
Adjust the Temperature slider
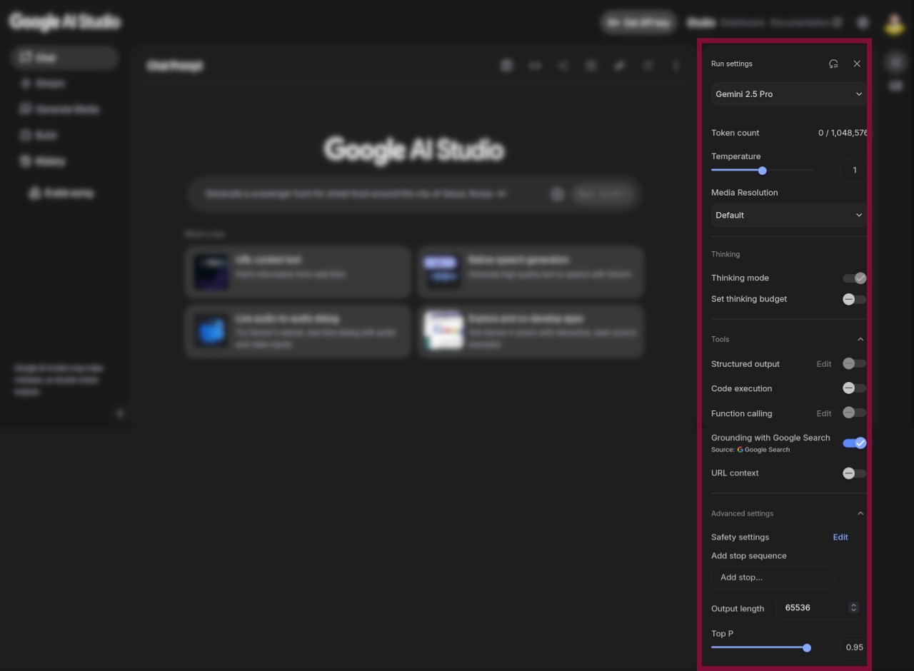(x=762, y=170)
